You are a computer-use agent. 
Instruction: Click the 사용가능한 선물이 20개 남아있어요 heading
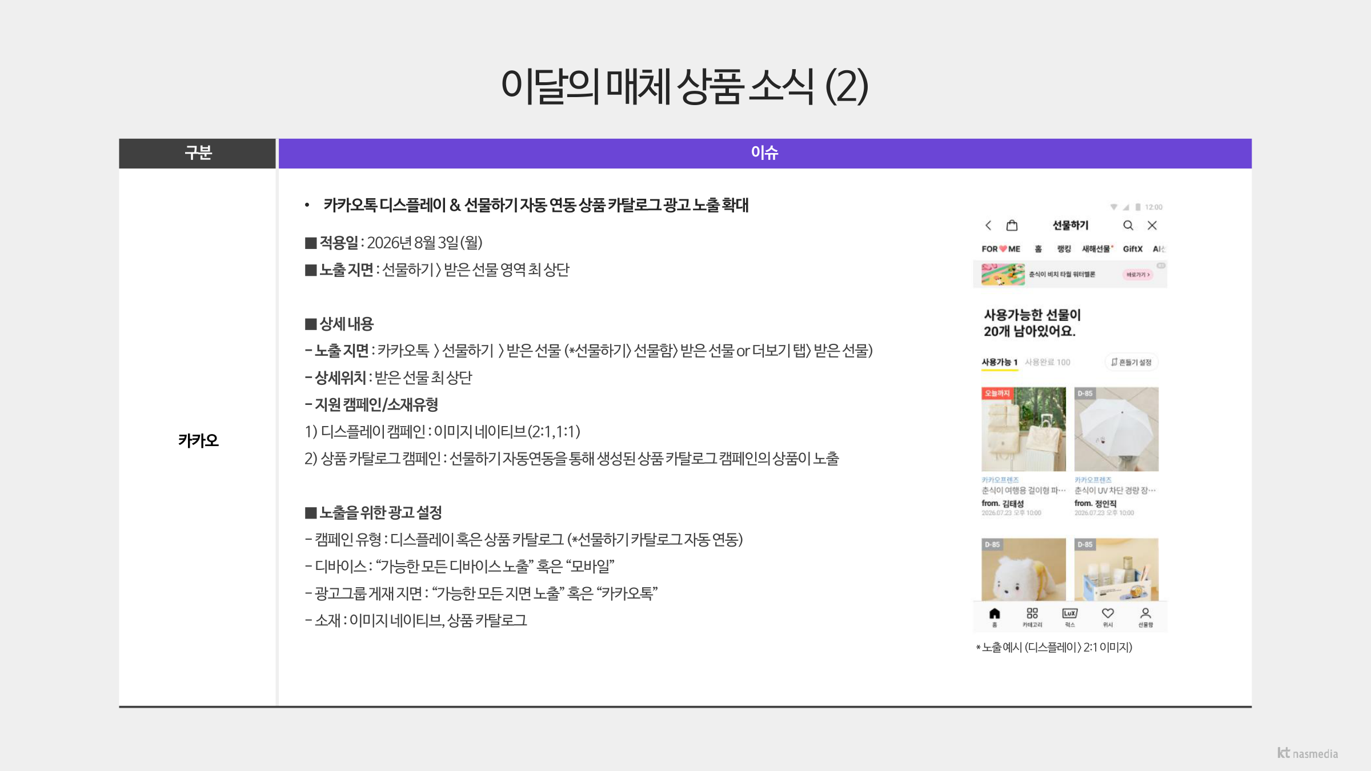1032,323
